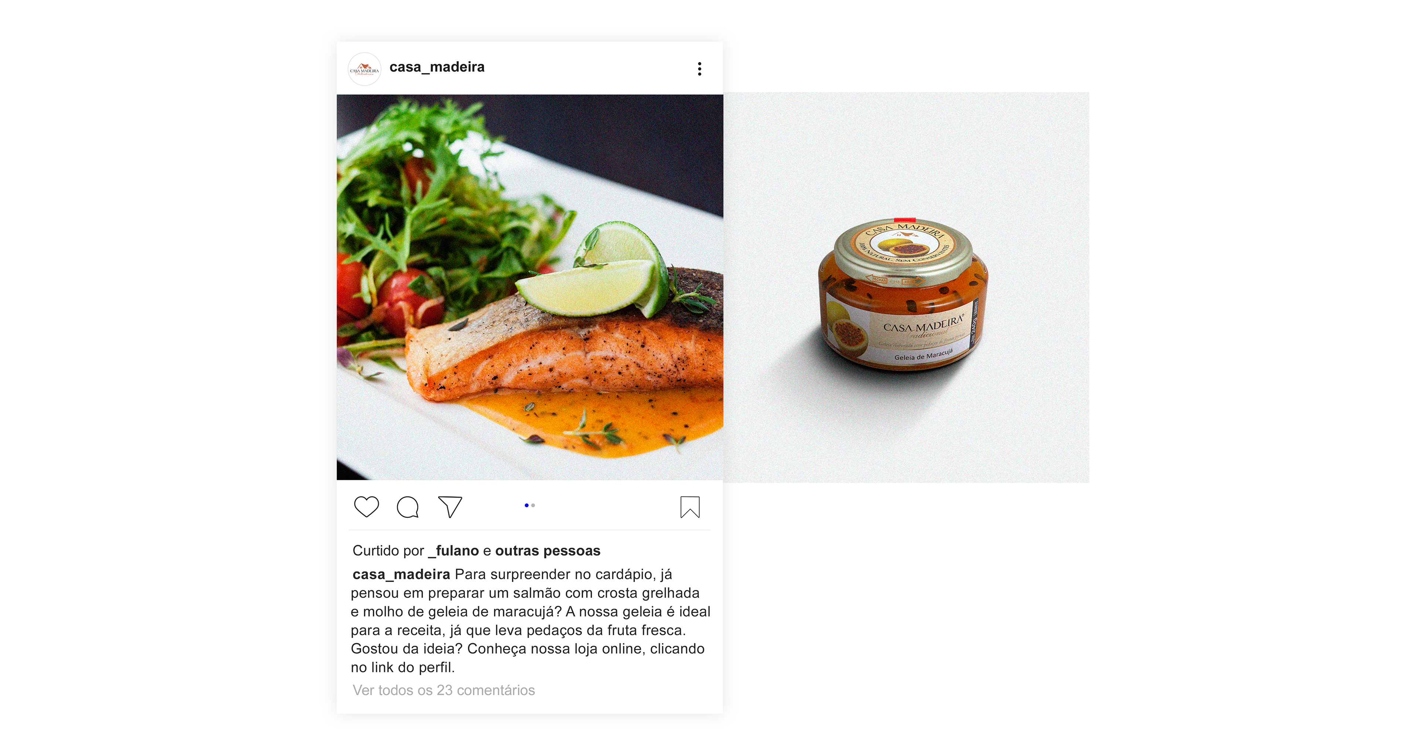
Task: Open the three-dot post options menu
Action: [700, 69]
